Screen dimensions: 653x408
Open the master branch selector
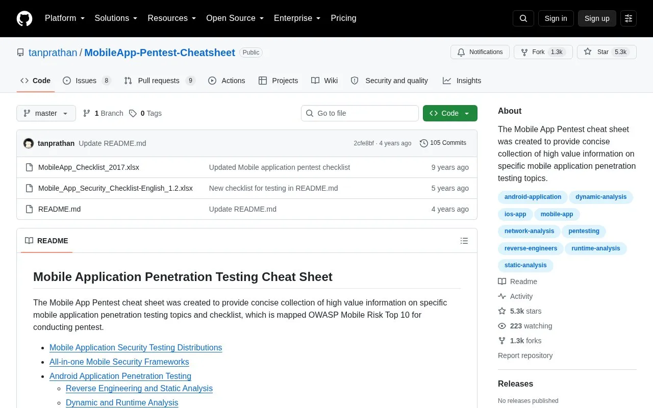[46, 113]
